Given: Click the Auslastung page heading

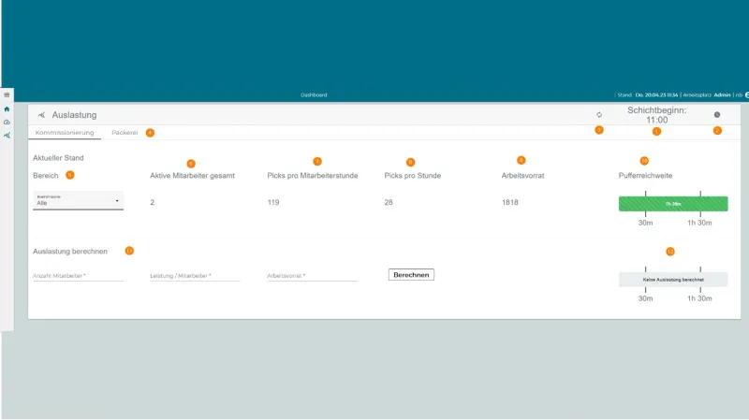Looking at the screenshot, I should coord(74,115).
